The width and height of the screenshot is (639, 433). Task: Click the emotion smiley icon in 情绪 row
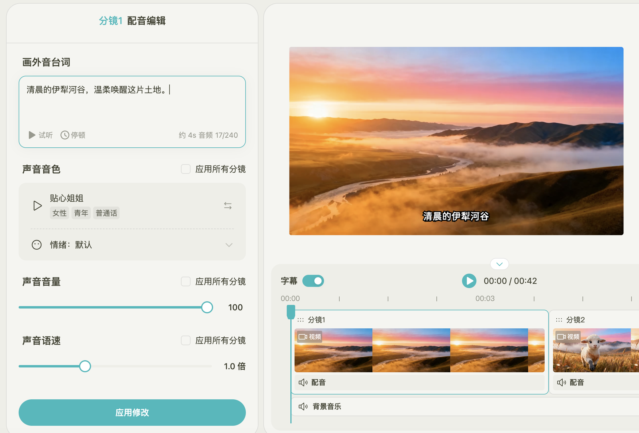pos(36,245)
